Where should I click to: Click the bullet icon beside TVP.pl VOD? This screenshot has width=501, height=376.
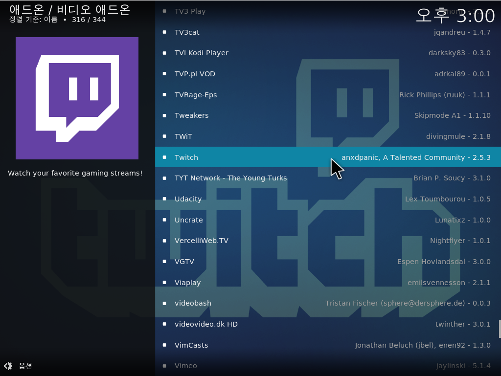point(164,74)
